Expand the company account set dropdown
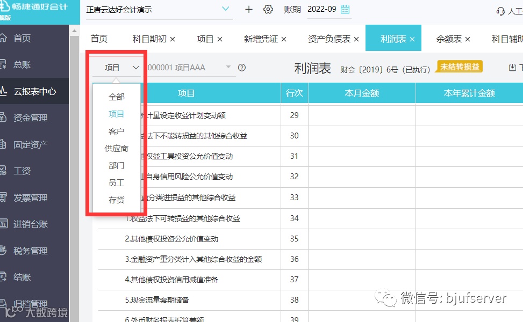This screenshot has height=322, width=523. click(225, 9)
